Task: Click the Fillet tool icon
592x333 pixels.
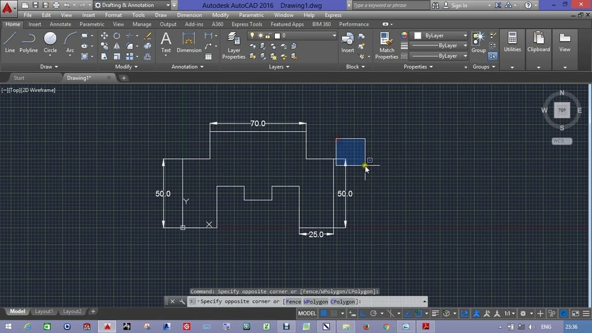Action: click(x=130, y=46)
